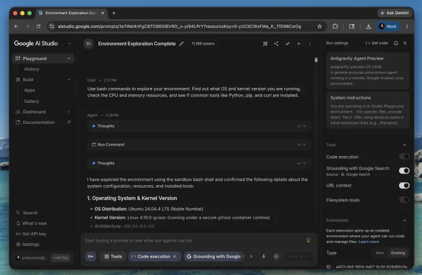
Task: Click the chat scrollbar thumb
Action: point(316,59)
